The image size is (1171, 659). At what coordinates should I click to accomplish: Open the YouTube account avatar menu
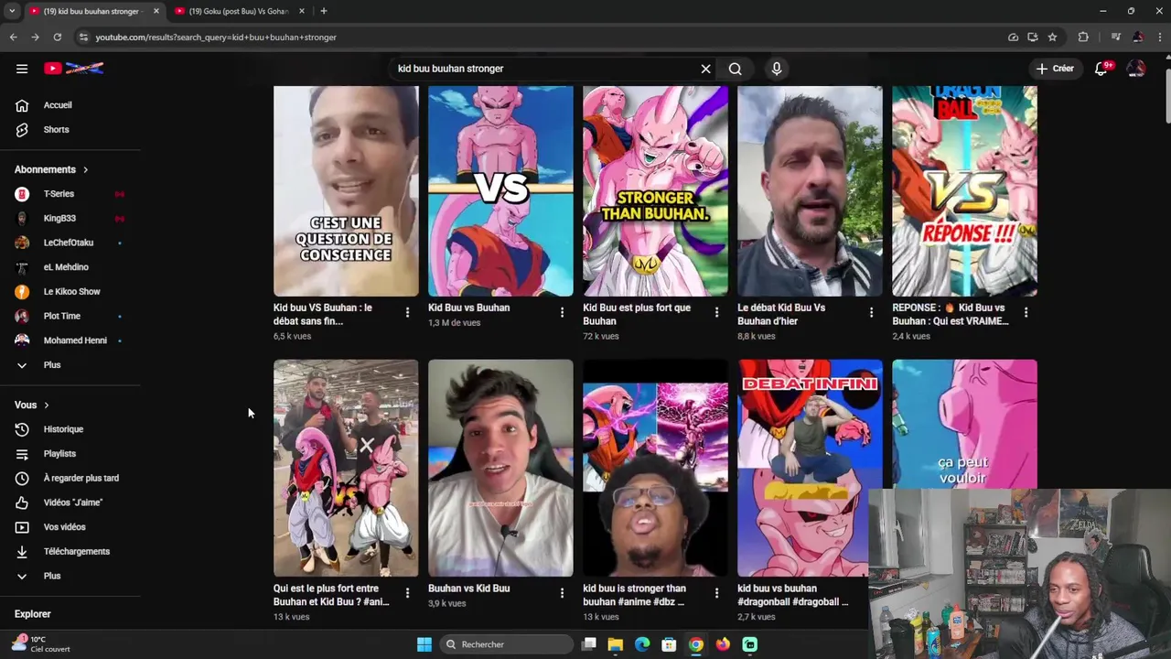(x=1136, y=69)
